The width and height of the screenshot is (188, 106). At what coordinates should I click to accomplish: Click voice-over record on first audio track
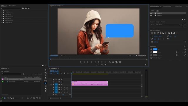(67, 87)
